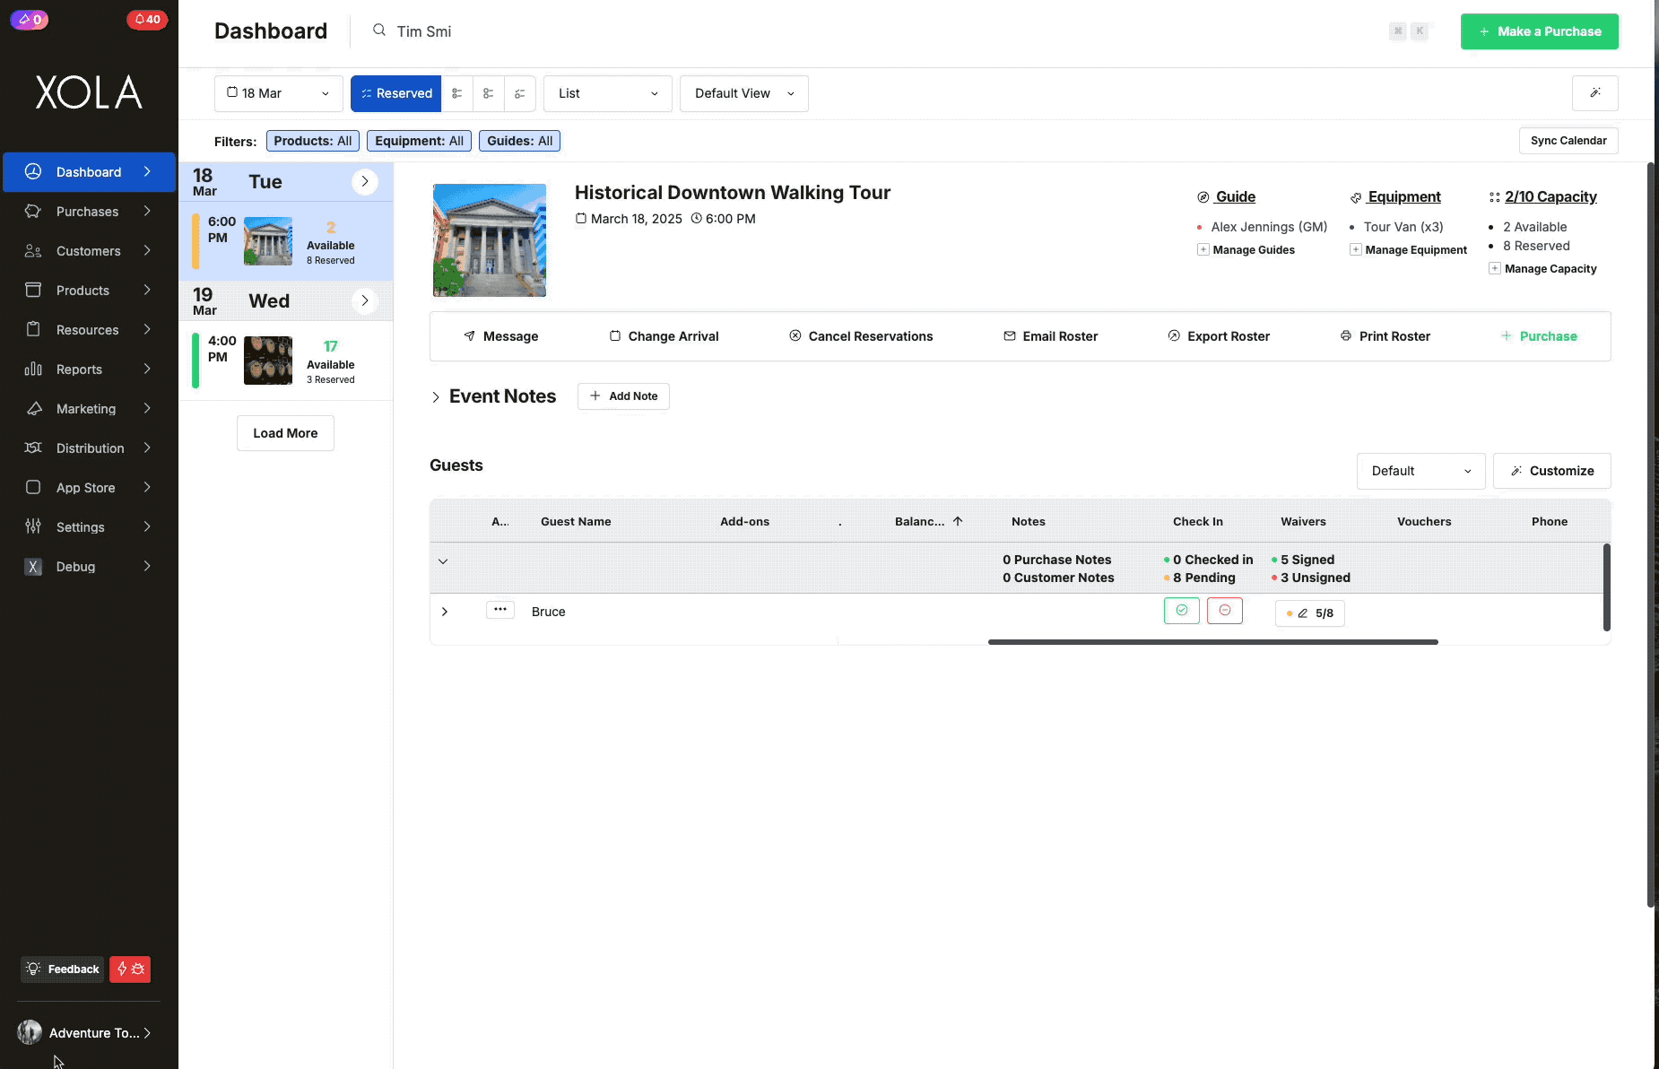Open the Default guests layout dropdown

pyautogui.click(x=1420, y=471)
